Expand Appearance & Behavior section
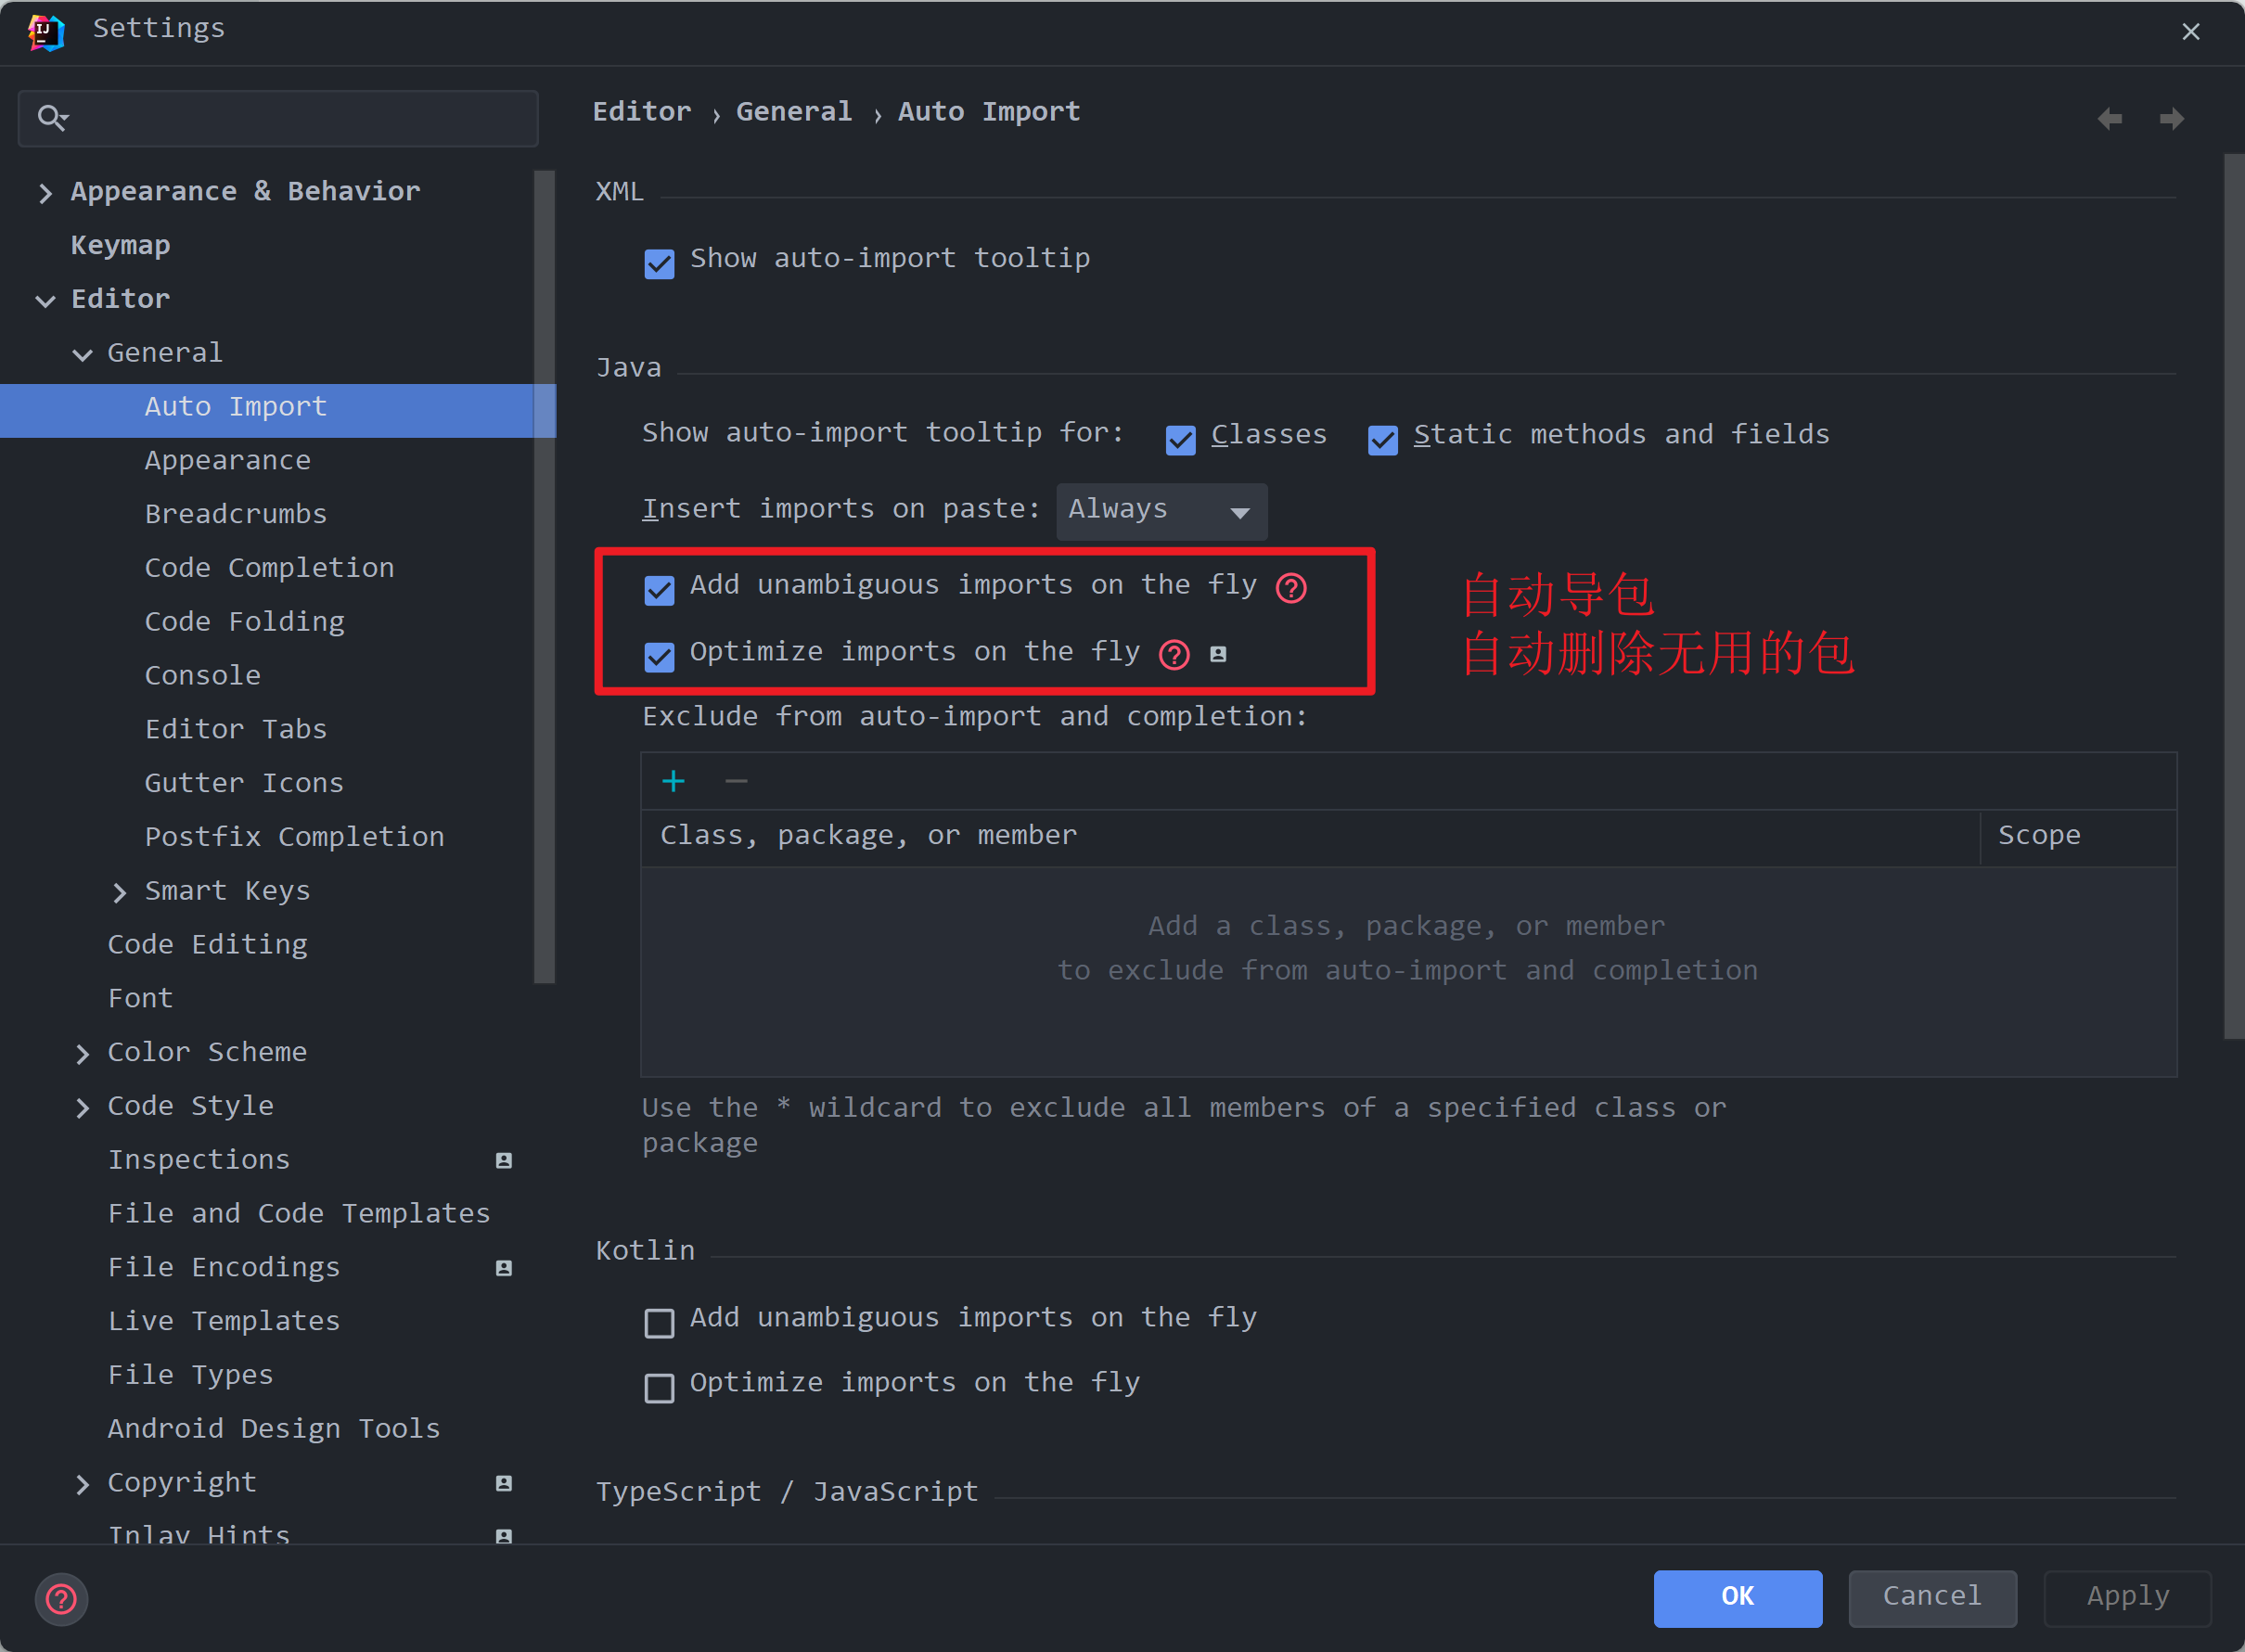The width and height of the screenshot is (2245, 1652). (45, 193)
